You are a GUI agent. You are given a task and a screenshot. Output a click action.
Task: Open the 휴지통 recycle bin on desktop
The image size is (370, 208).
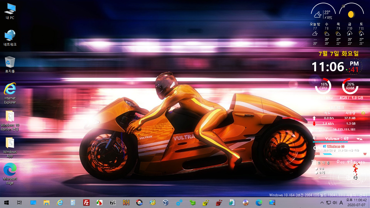(x=10, y=65)
